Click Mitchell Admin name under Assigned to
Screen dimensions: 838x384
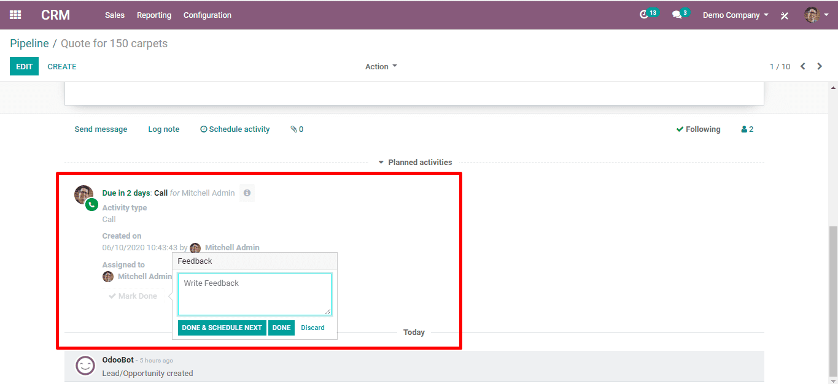[145, 277]
